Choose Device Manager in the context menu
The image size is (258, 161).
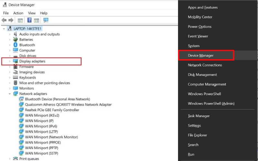[x=201, y=55]
